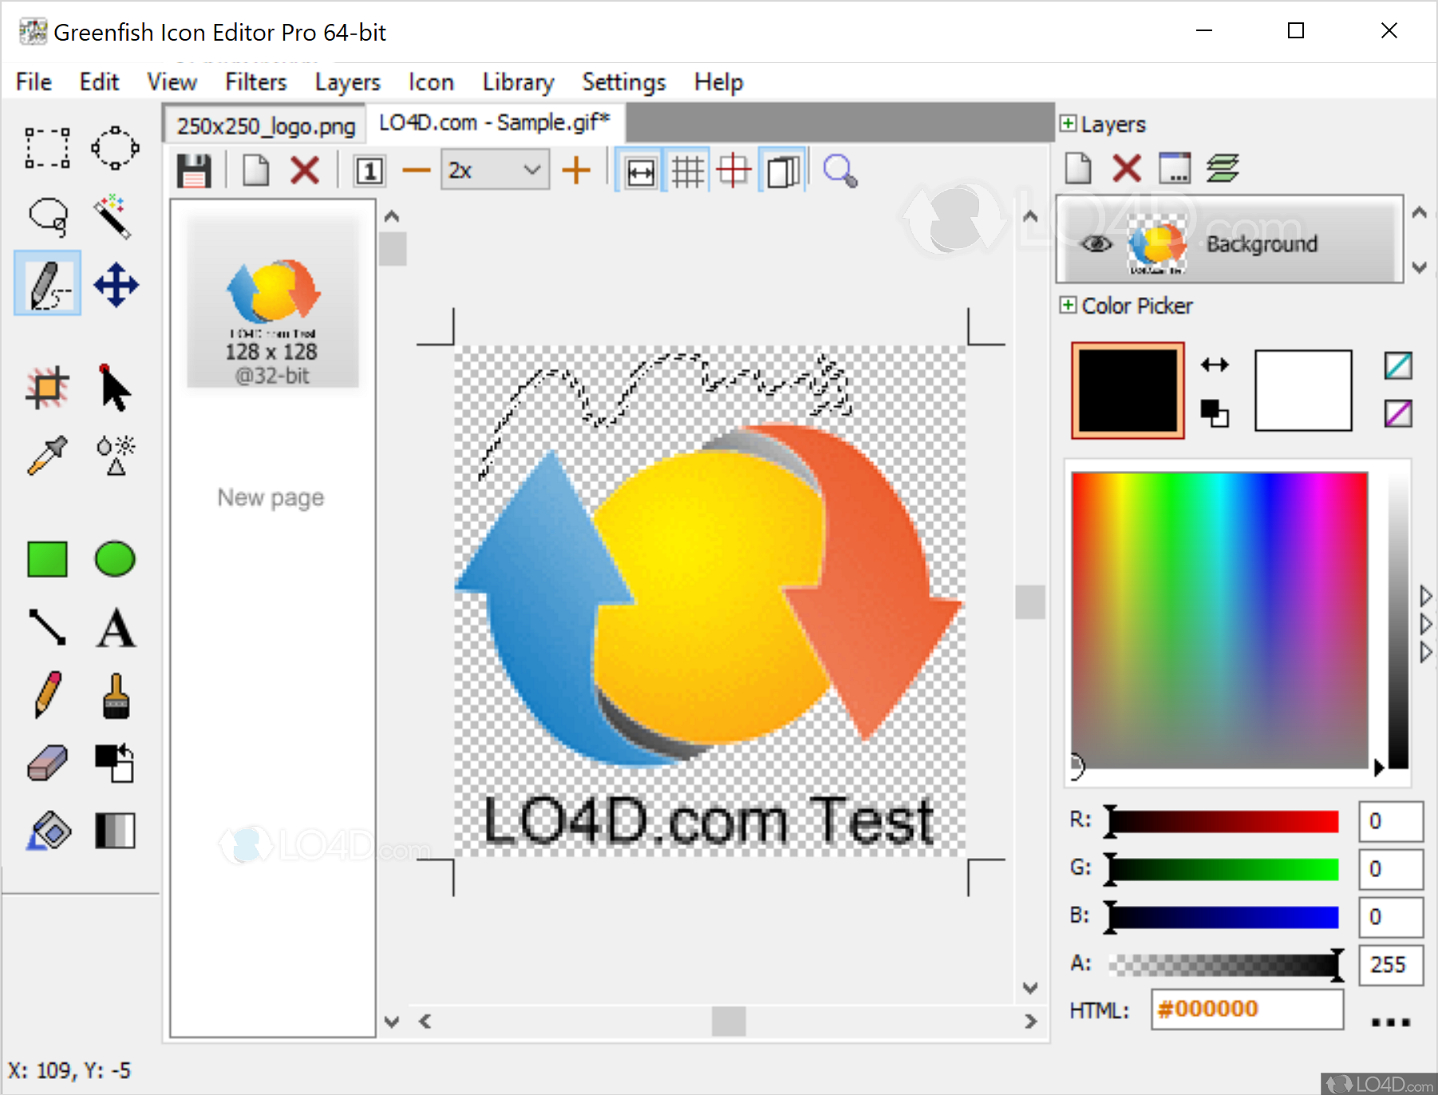Choose the green Rectangle shape tool

tap(47, 559)
